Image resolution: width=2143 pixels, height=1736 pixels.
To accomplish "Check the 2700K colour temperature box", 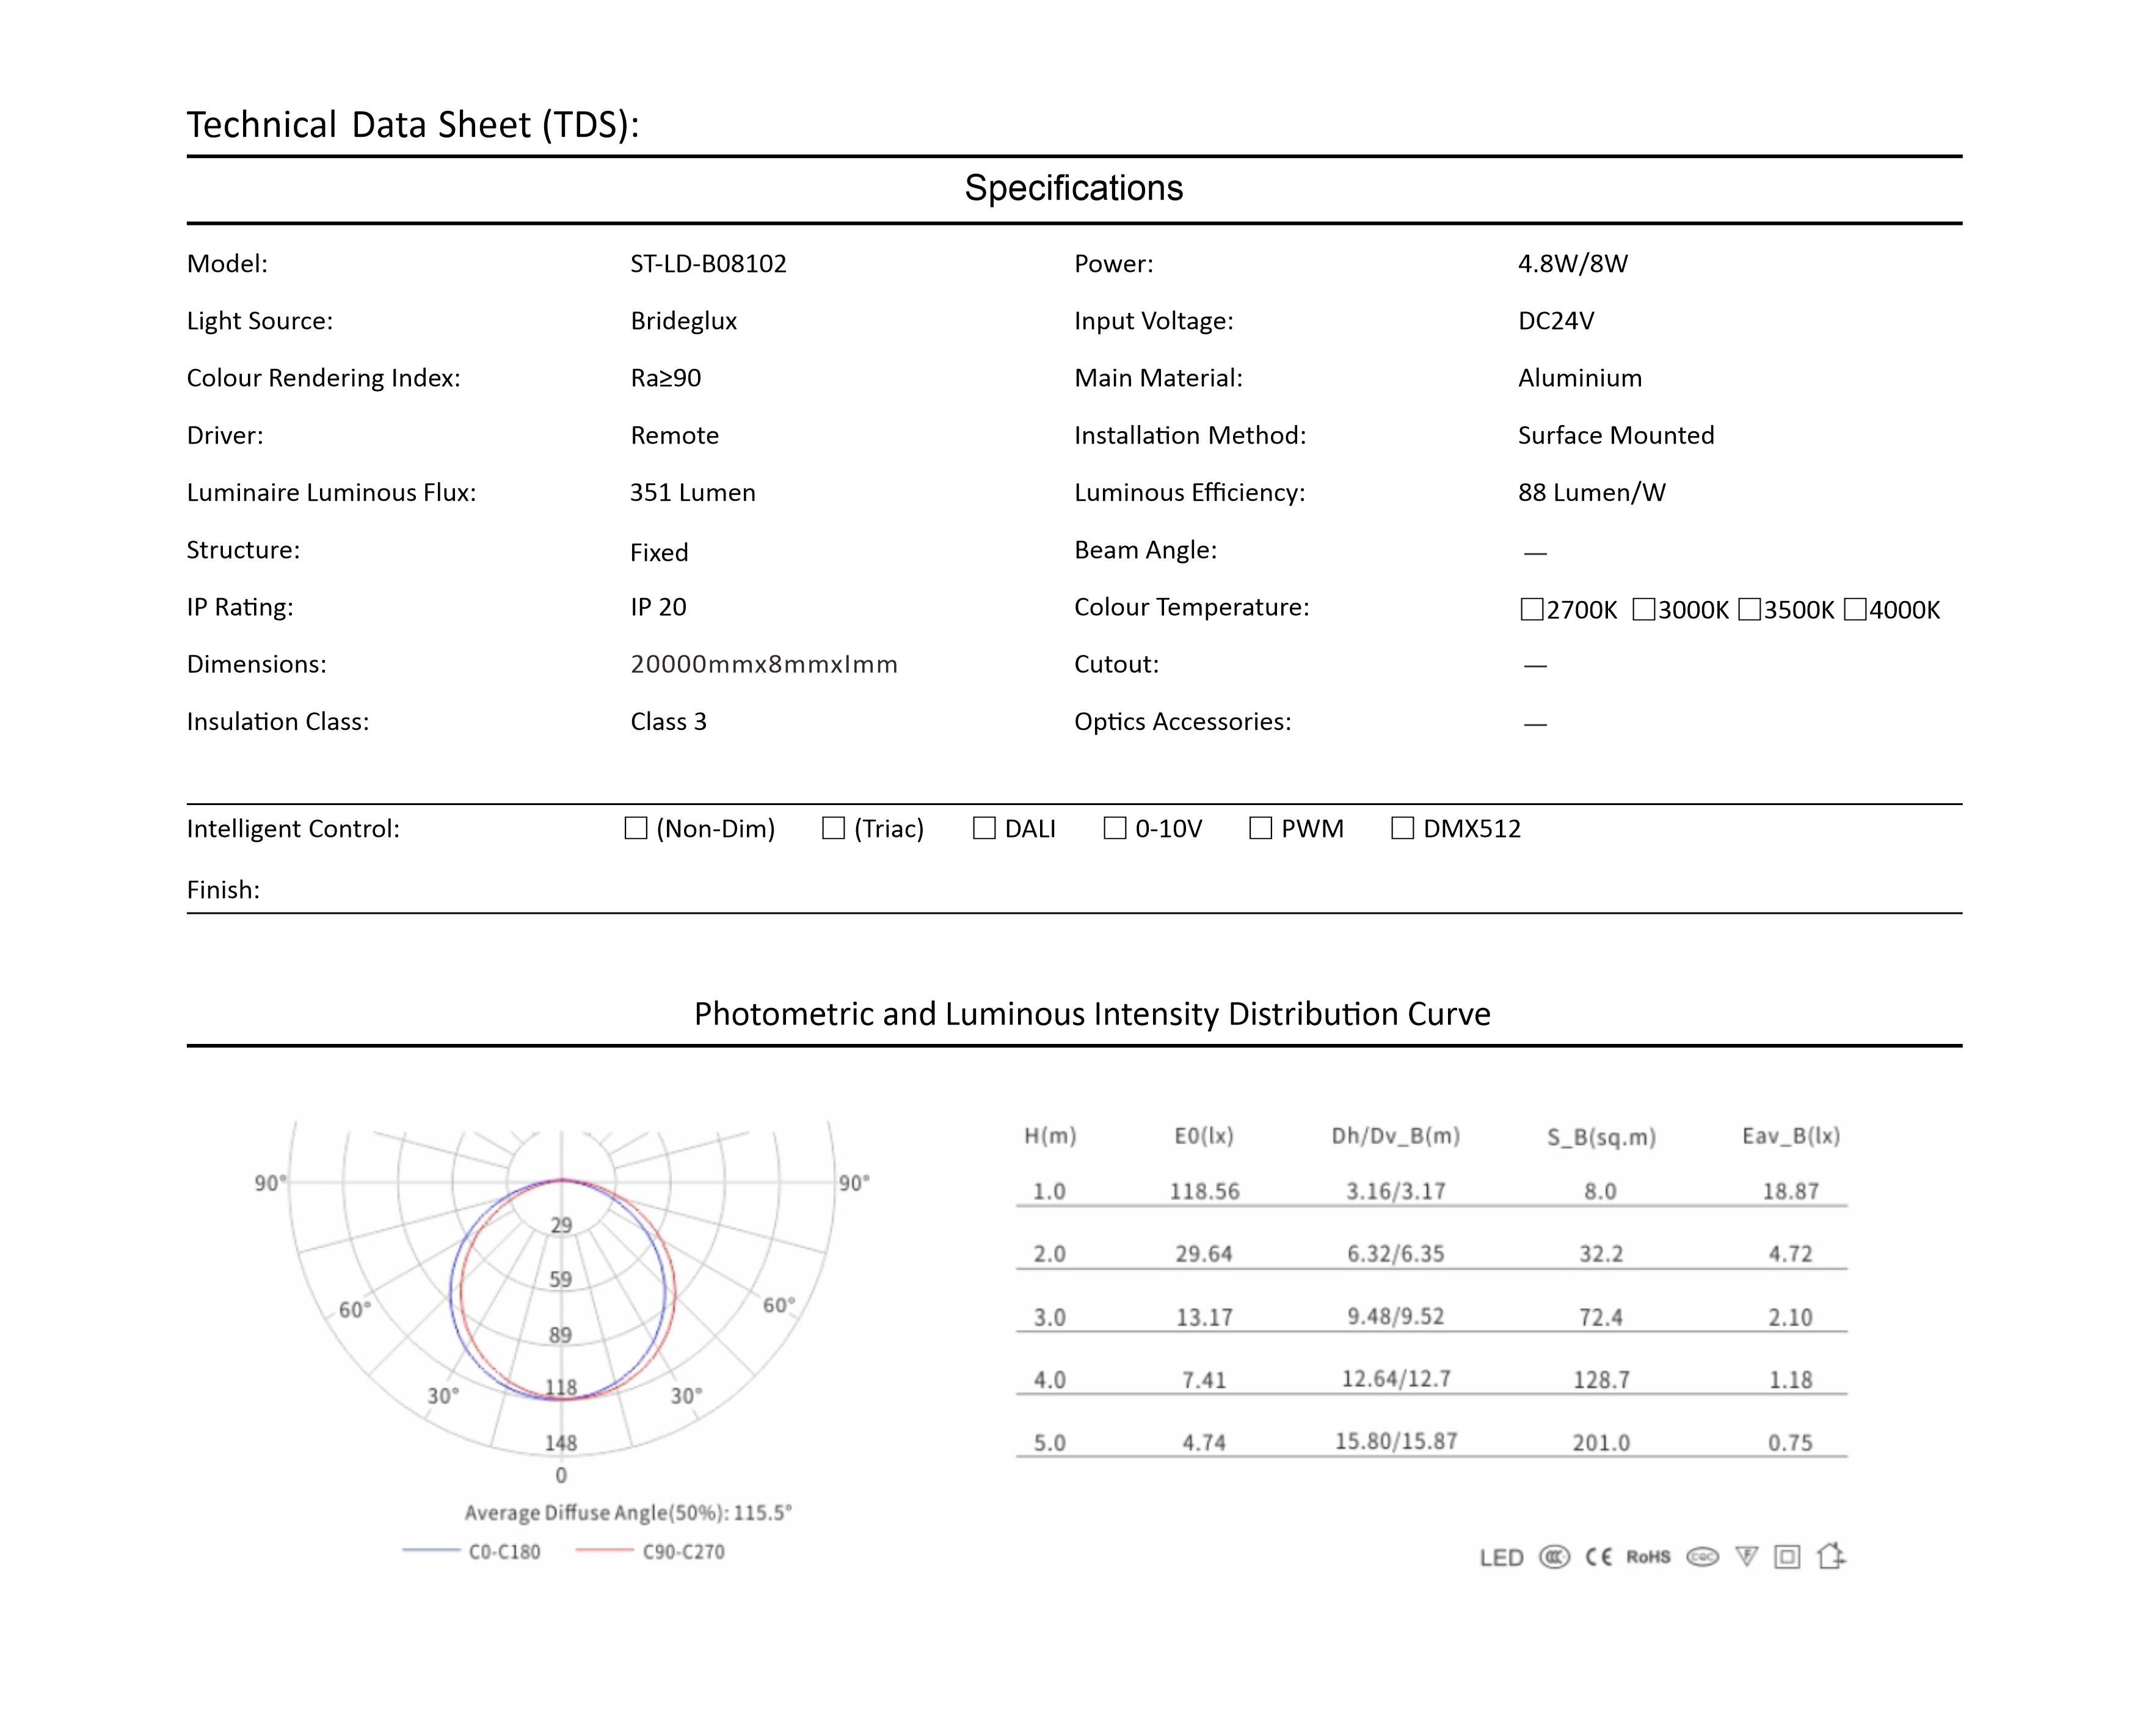I will [1531, 609].
